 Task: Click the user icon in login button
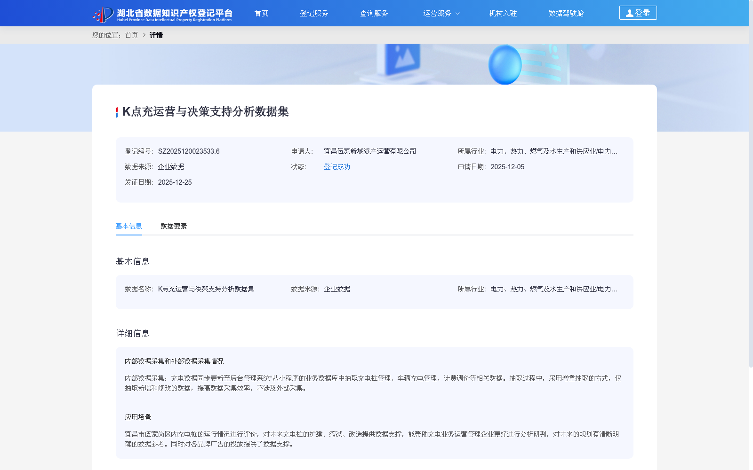[x=629, y=13]
